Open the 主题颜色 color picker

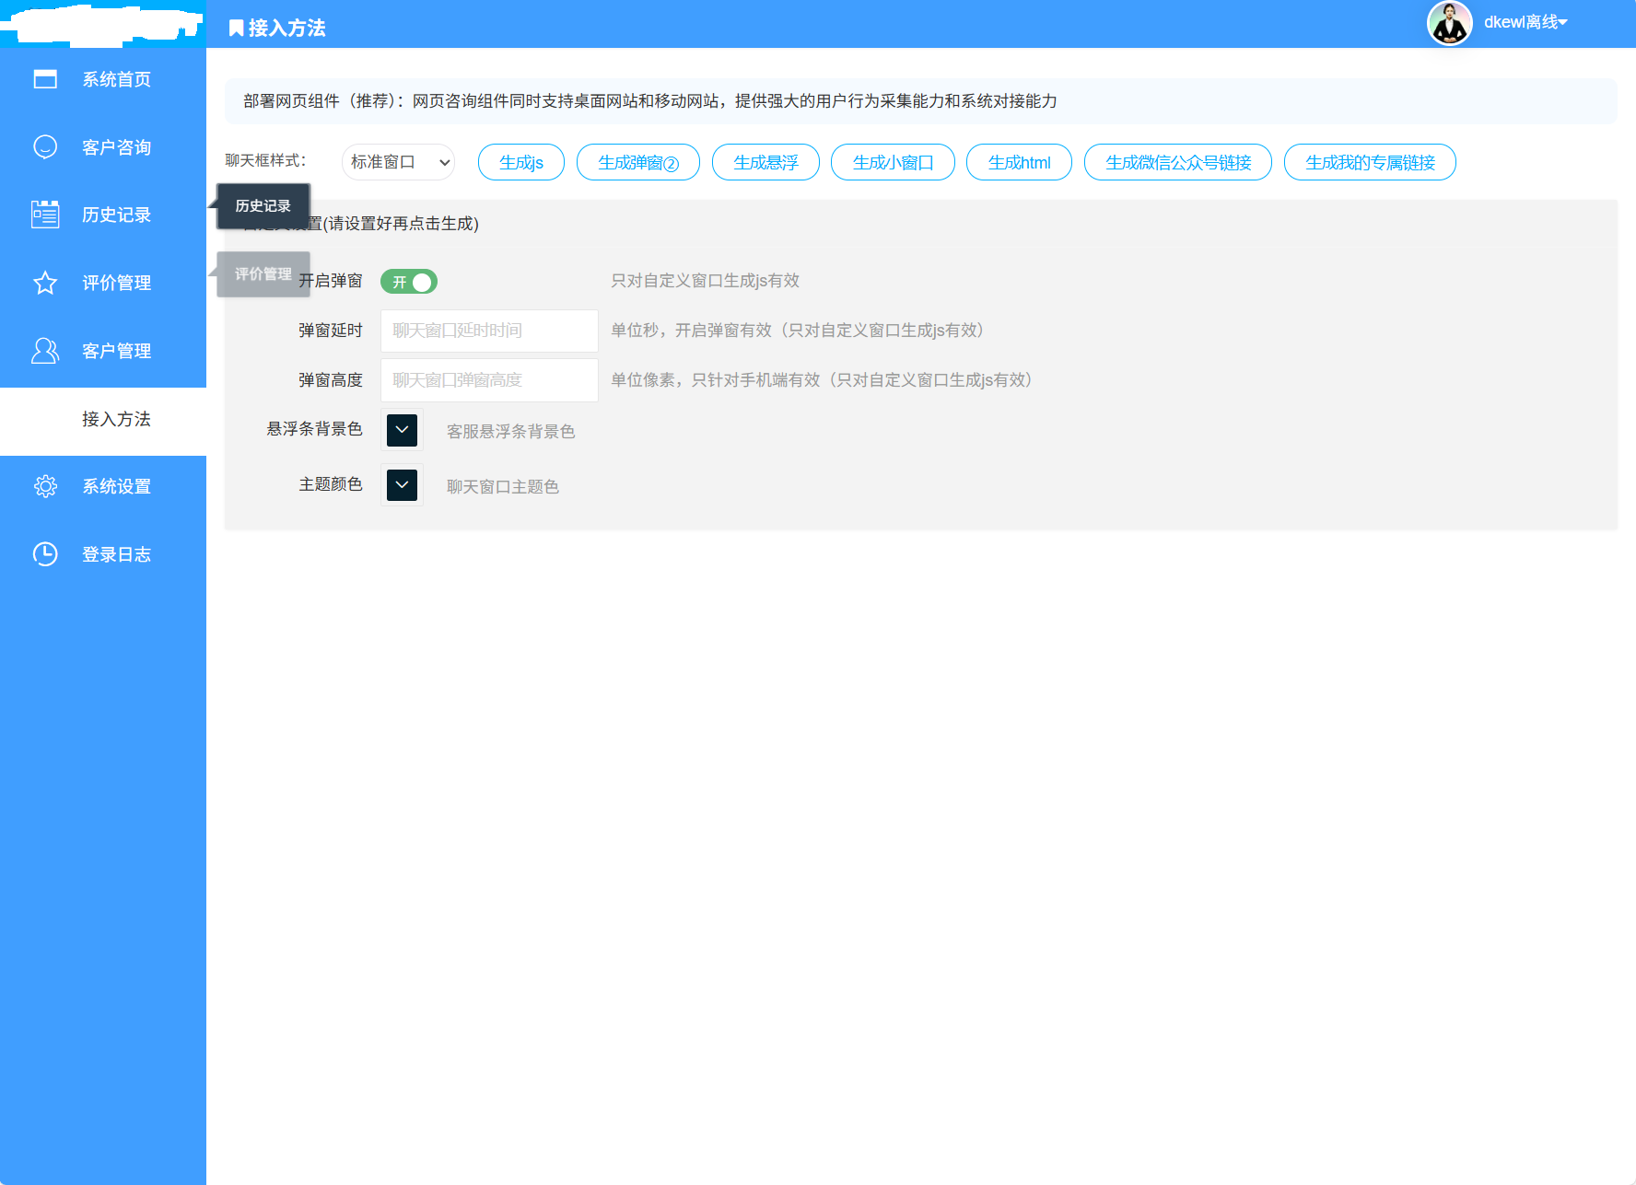coord(401,484)
